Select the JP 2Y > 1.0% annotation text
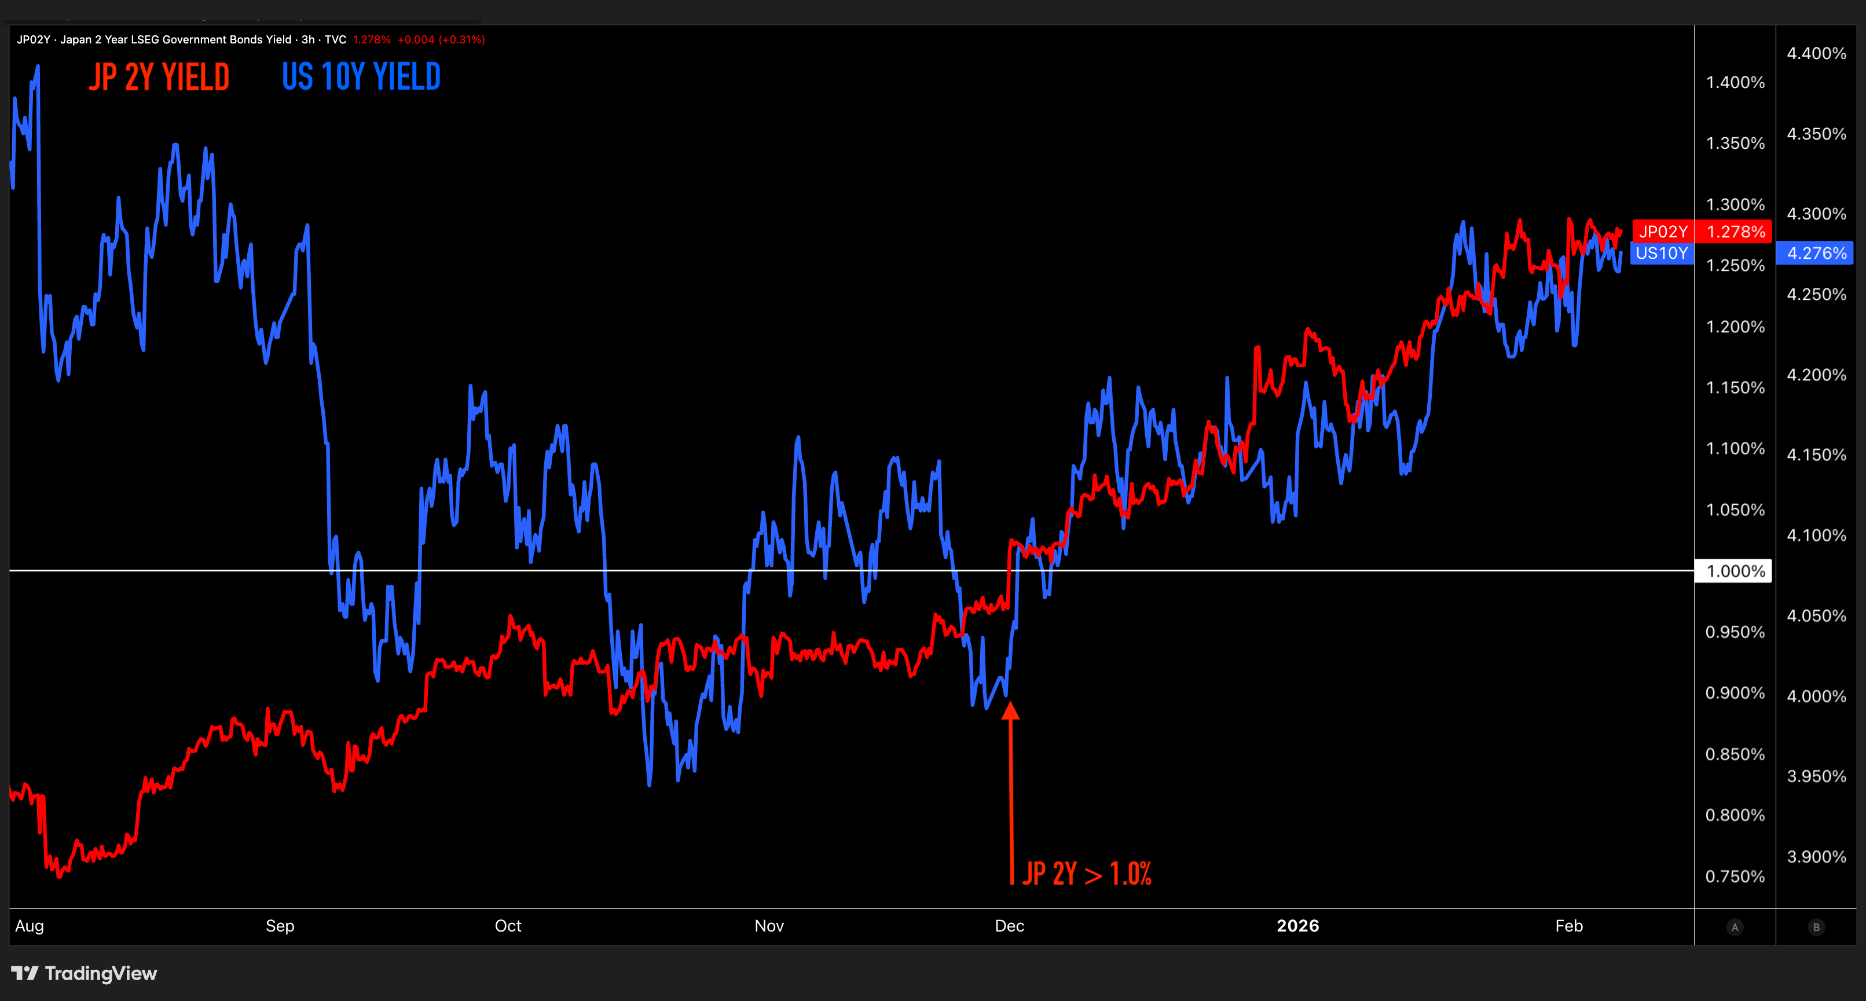This screenshot has height=1001, width=1866. pos(1087,874)
